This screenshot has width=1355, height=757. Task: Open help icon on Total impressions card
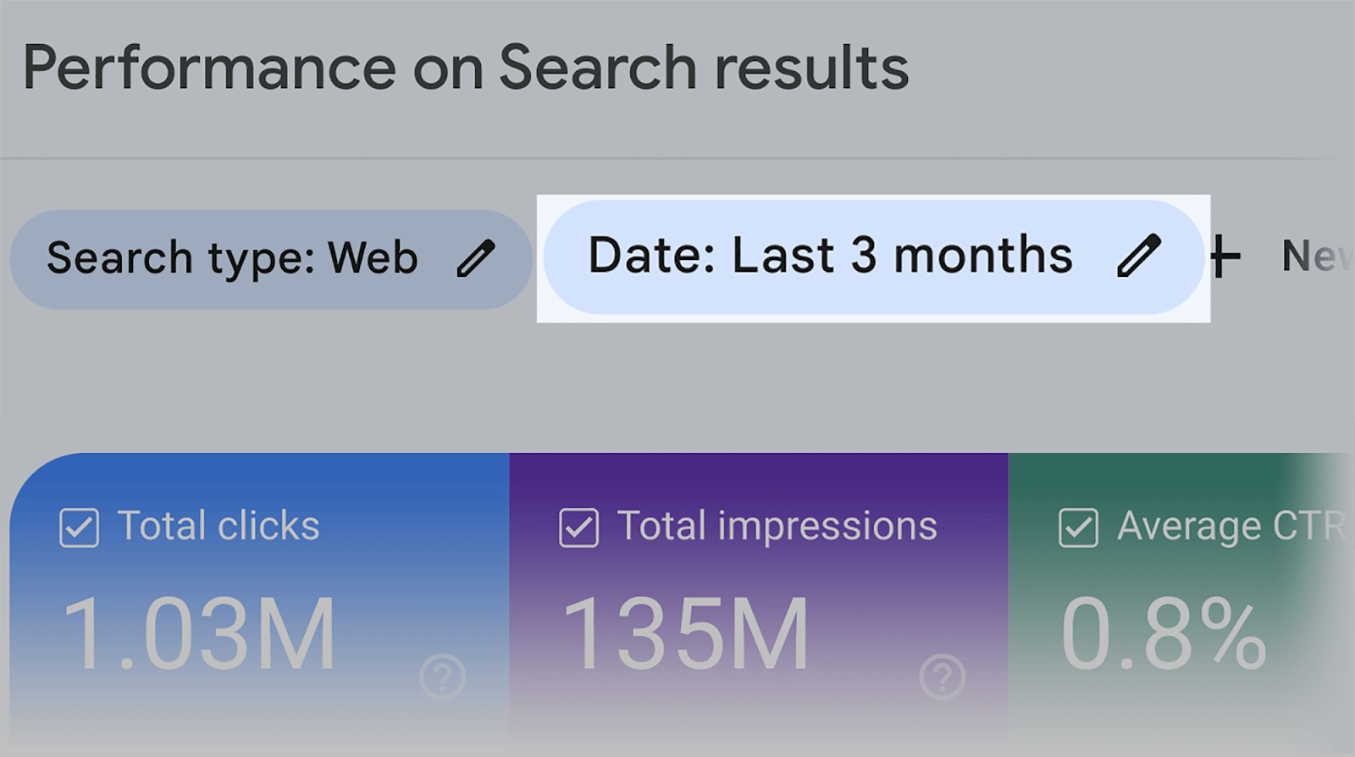[x=942, y=676]
